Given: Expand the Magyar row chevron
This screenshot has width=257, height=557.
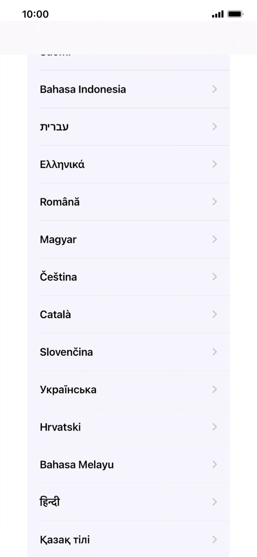Looking at the screenshot, I should coord(215,239).
